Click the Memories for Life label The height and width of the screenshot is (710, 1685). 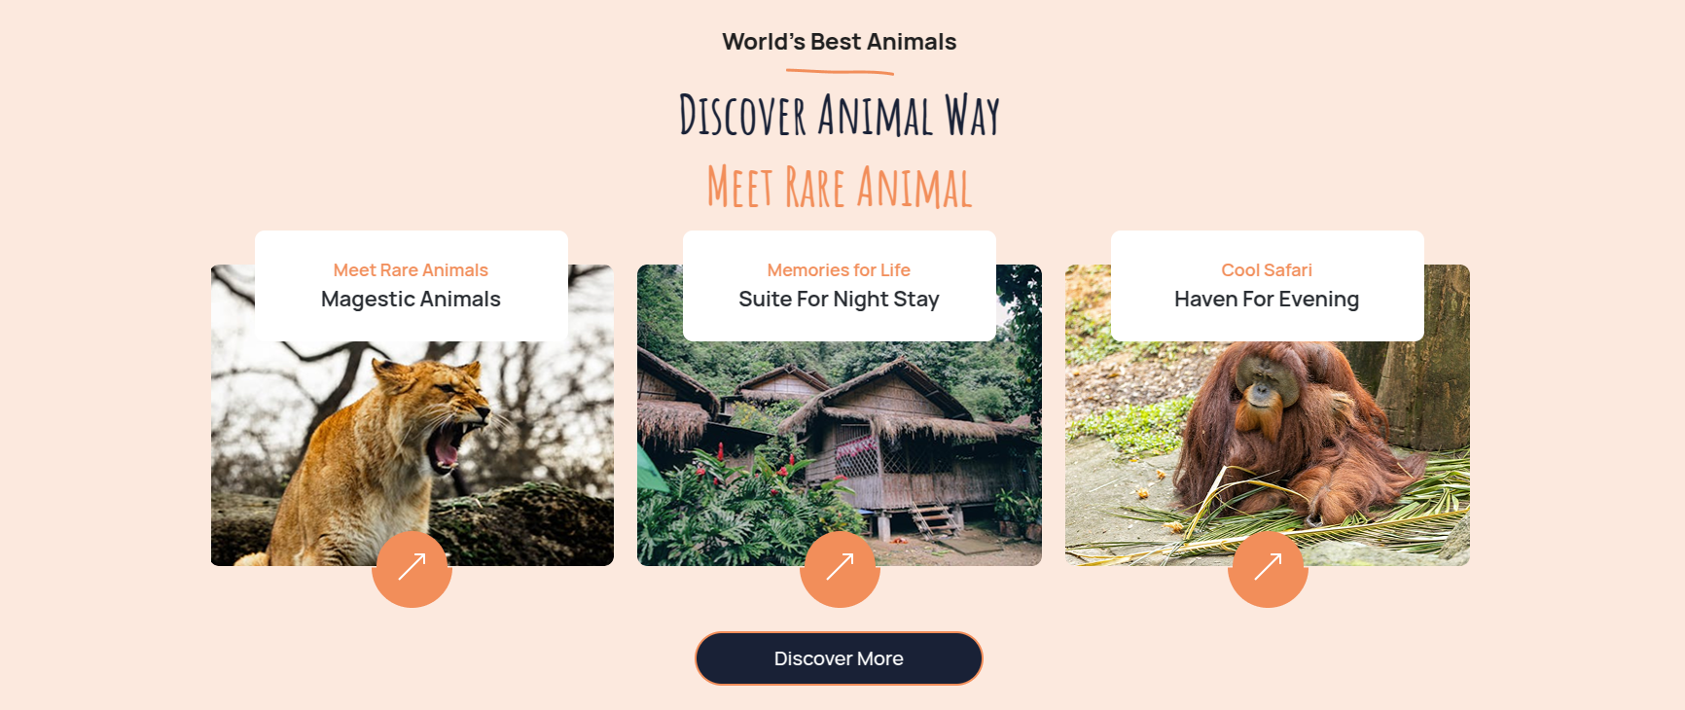tap(839, 270)
